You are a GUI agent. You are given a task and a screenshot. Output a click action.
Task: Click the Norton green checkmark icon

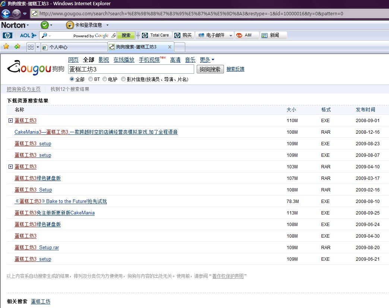point(45,25)
